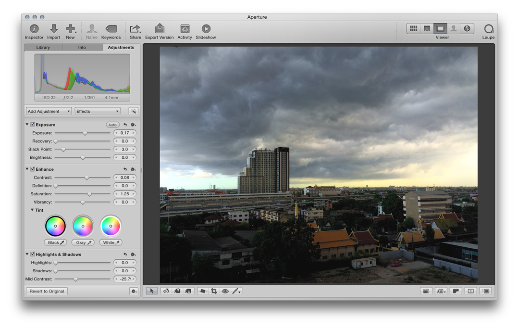The image size is (519, 330).
Task: Pick the White tint eyedropper button
Action: click(111, 242)
